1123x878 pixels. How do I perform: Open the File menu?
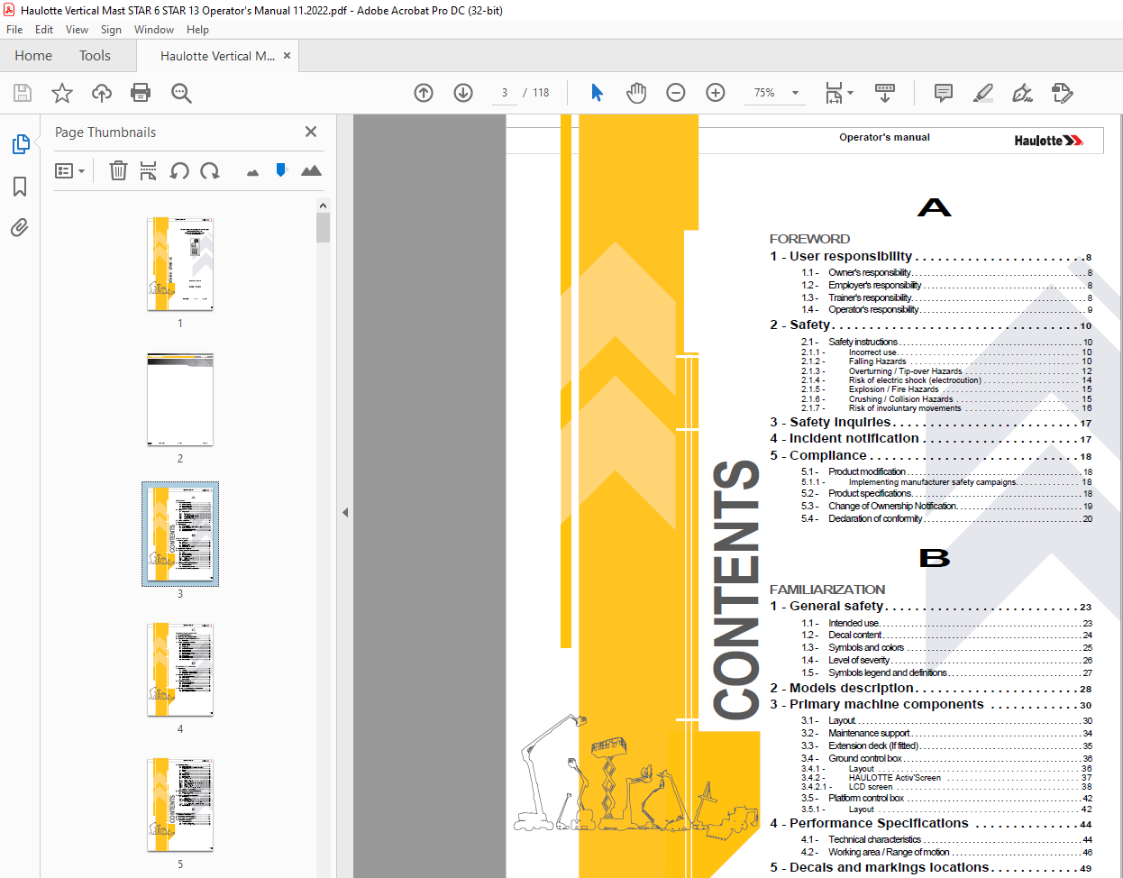coord(14,30)
